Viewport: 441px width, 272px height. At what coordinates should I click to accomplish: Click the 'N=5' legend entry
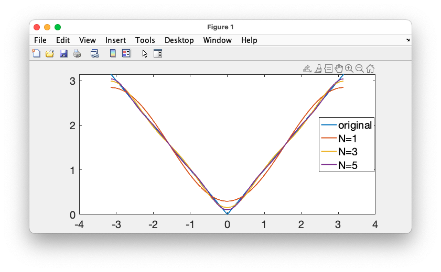point(348,165)
